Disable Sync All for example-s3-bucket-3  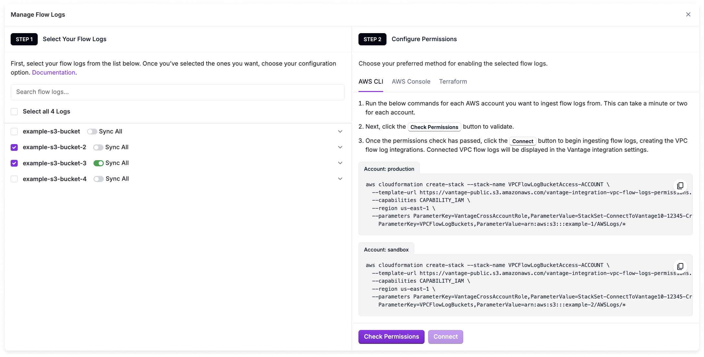pyautogui.click(x=98, y=163)
